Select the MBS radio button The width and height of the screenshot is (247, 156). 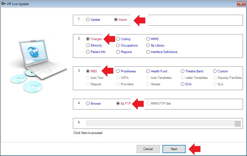tap(91, 71)
